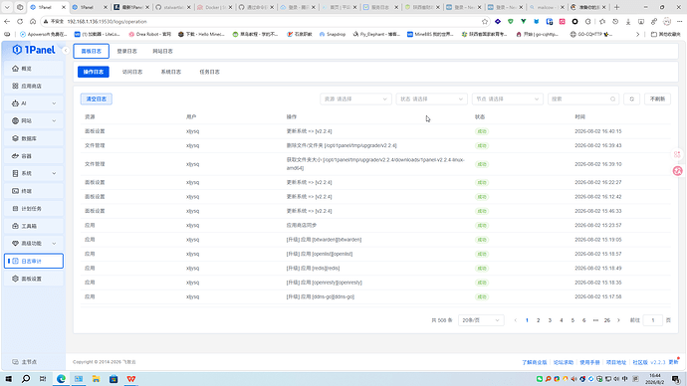Select the 操作日志 sub-tab
The image size is (687, 386).
click(x=94, y=72)
